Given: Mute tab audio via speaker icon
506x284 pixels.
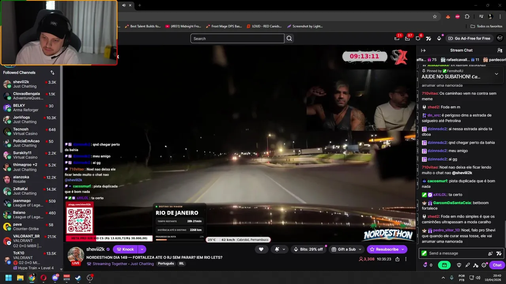Looking at the screenshot, I should click(x=124, y=5).
